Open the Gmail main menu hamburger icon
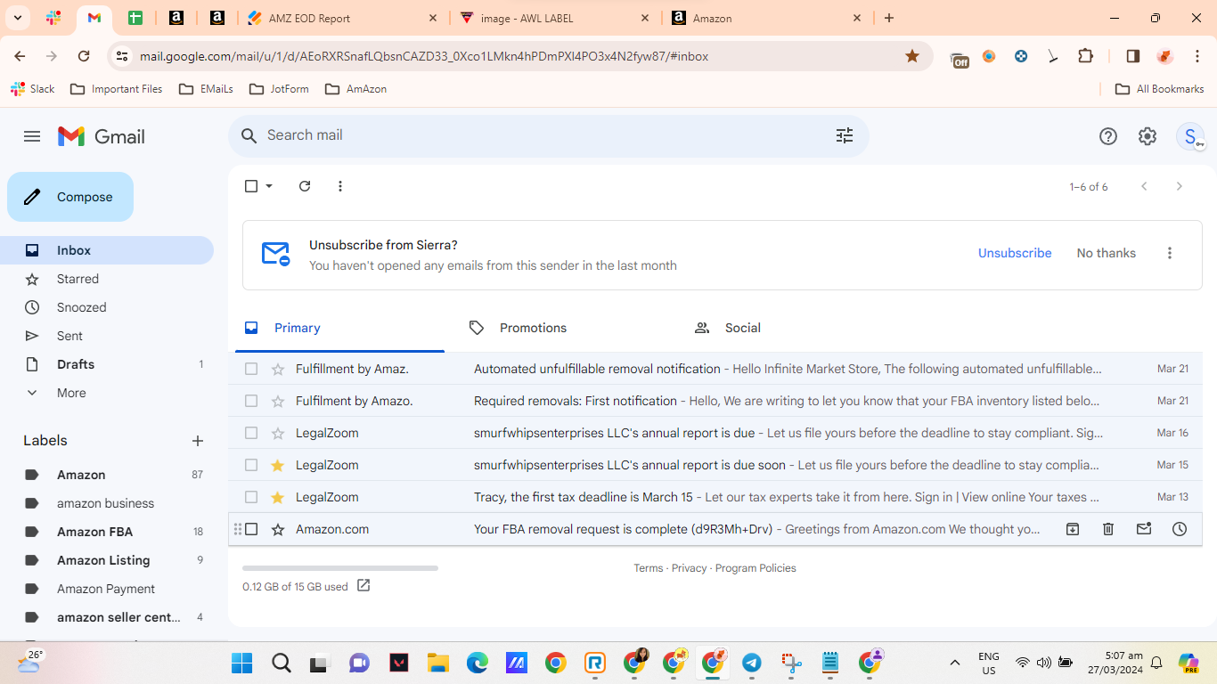1217x684 pixels. pos(32,136)
